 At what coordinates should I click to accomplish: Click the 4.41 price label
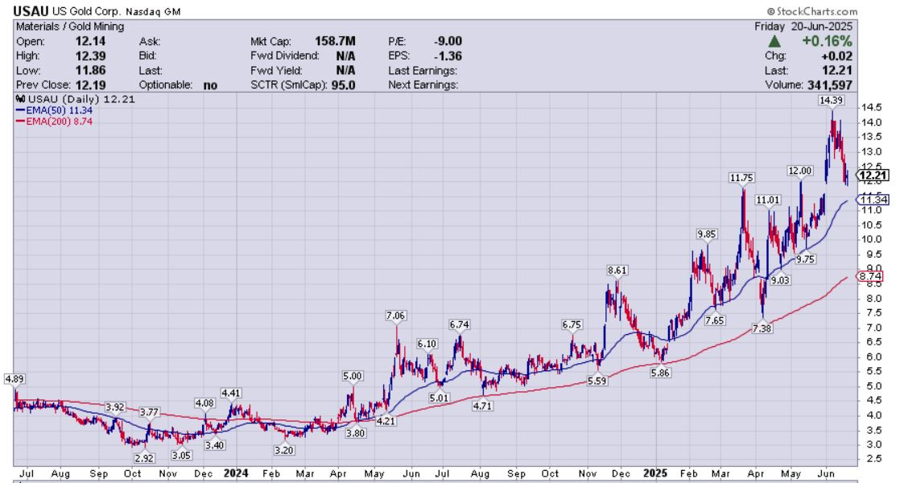click(231, 394)
